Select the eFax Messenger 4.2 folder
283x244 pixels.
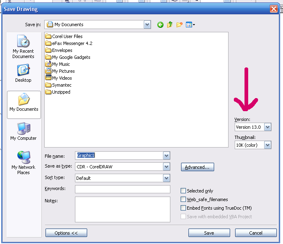69,43
